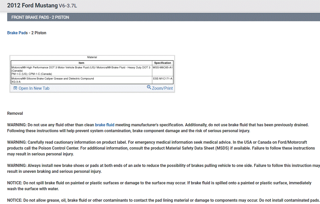Select the Zoom/Print text link
This screenshot has height=204, width=320.
click(162, 88)
